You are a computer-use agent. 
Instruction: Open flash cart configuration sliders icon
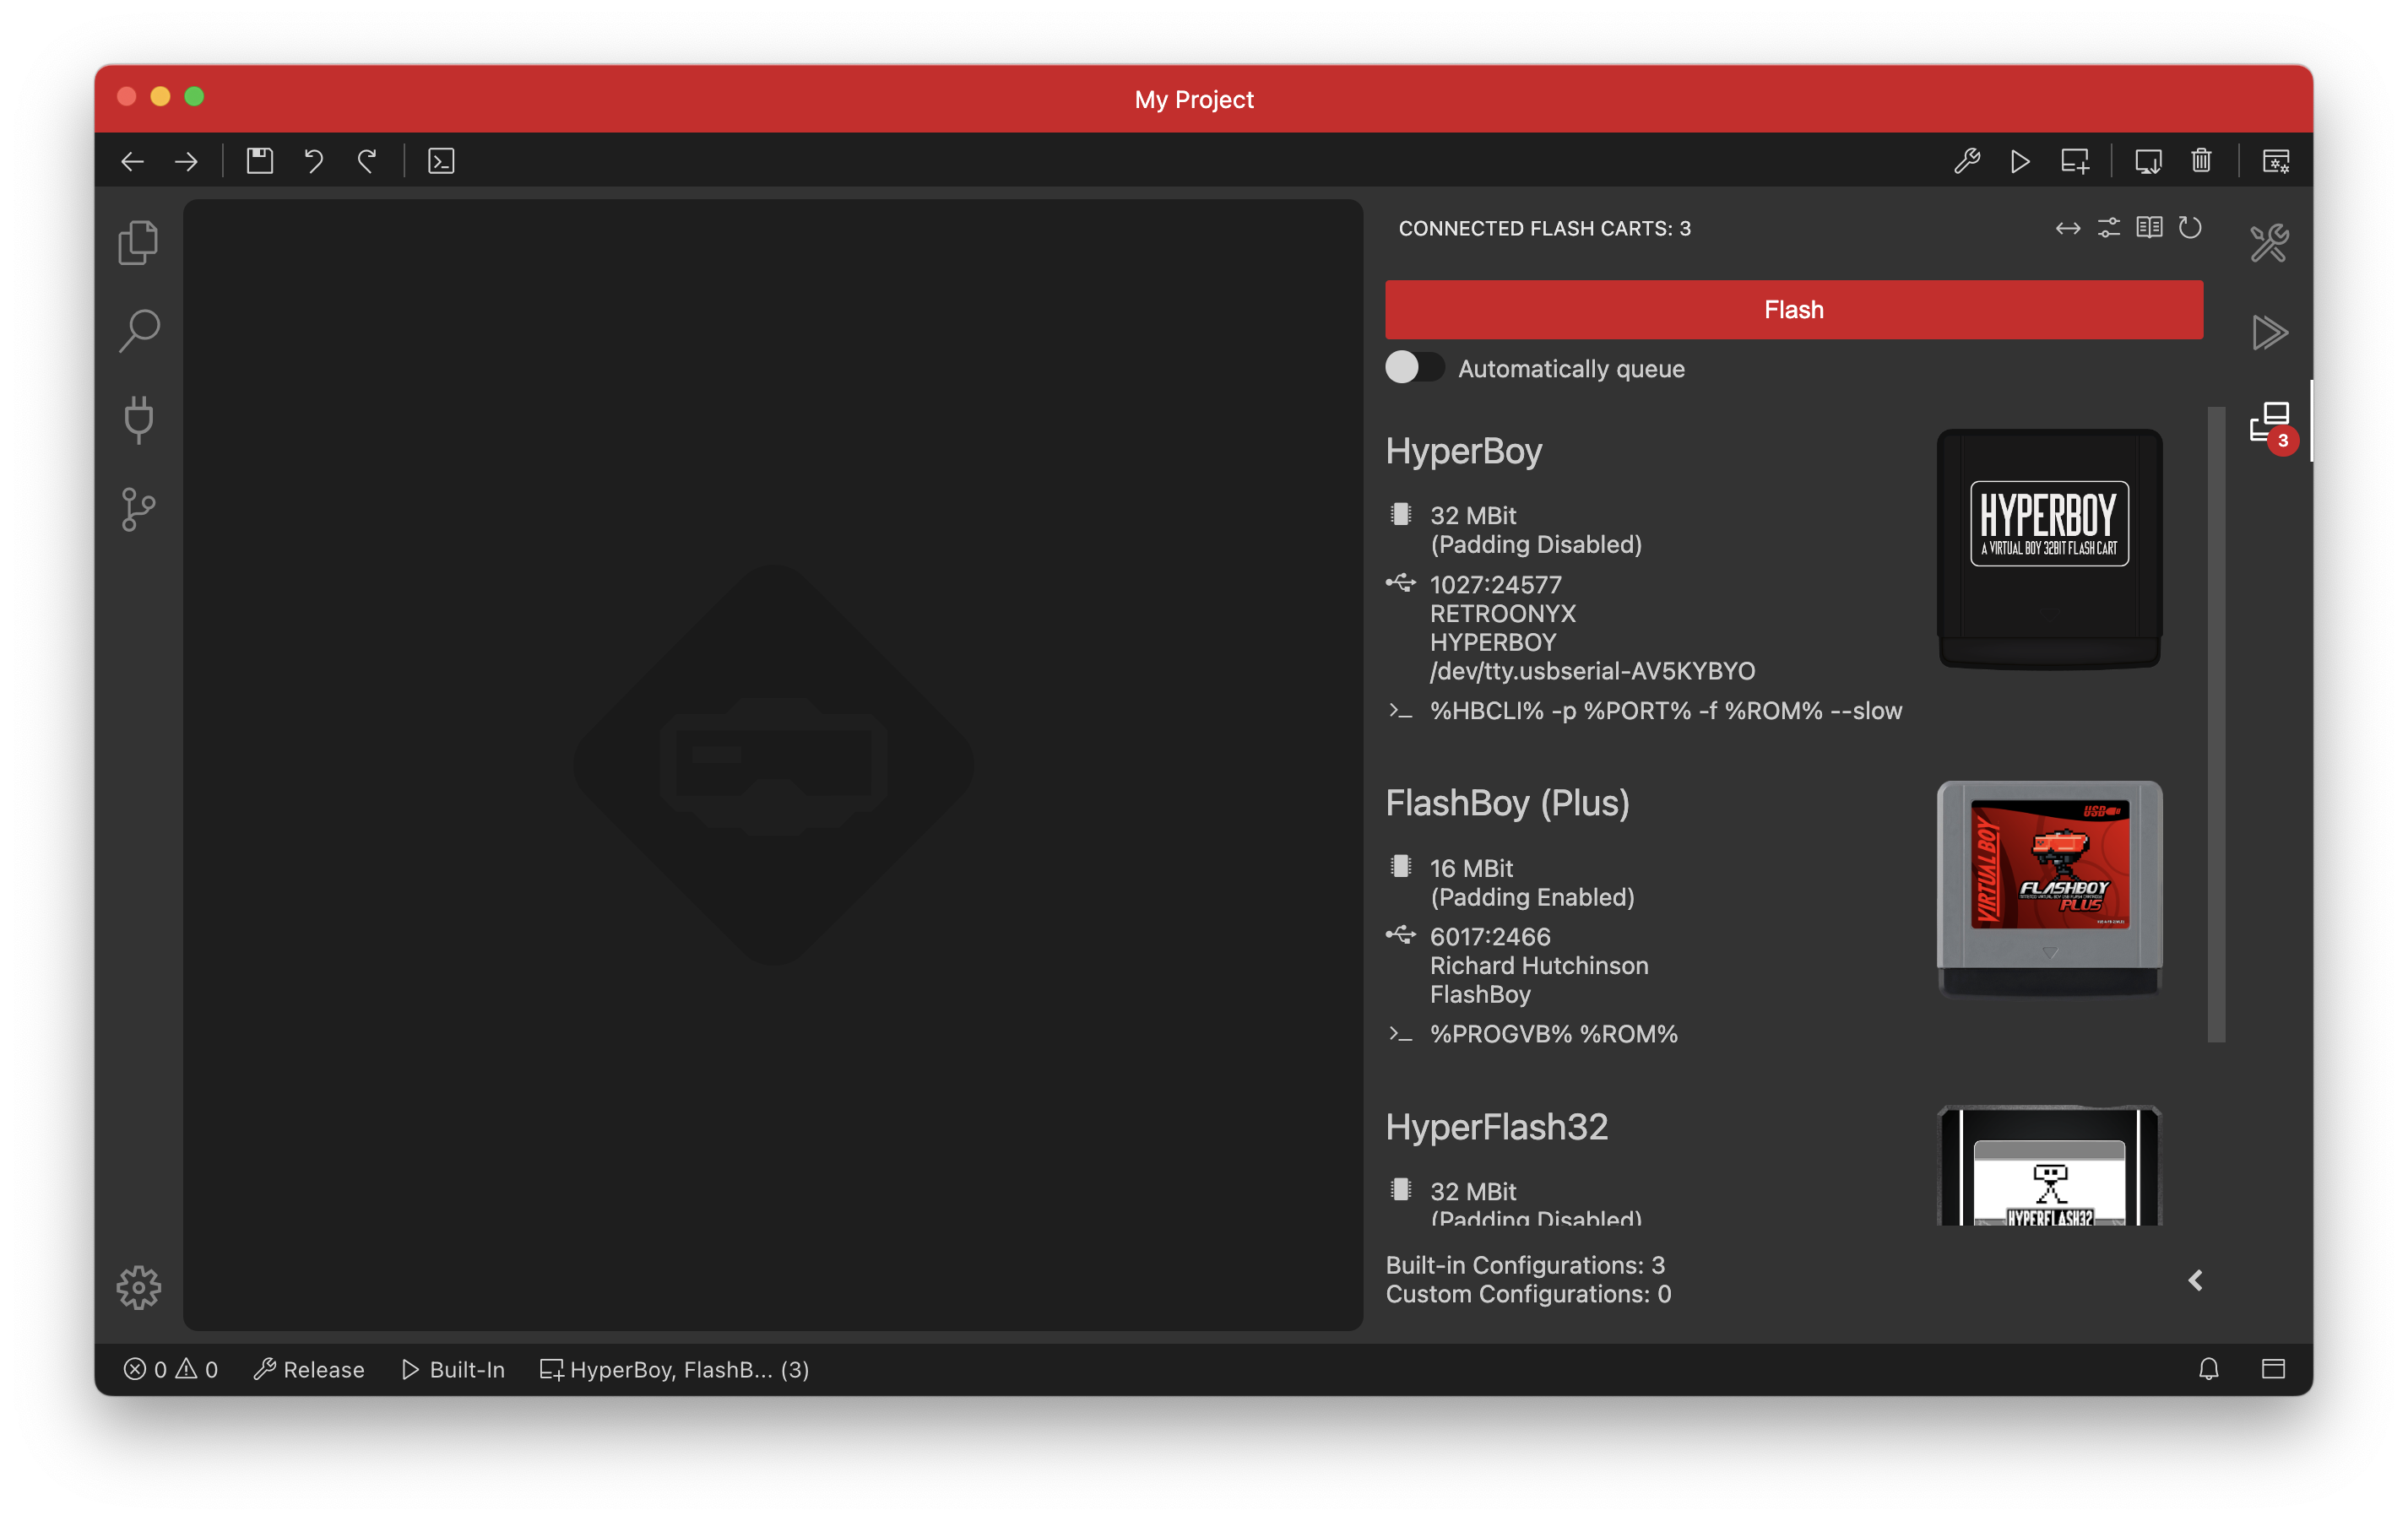click(x=2109, y=228)
